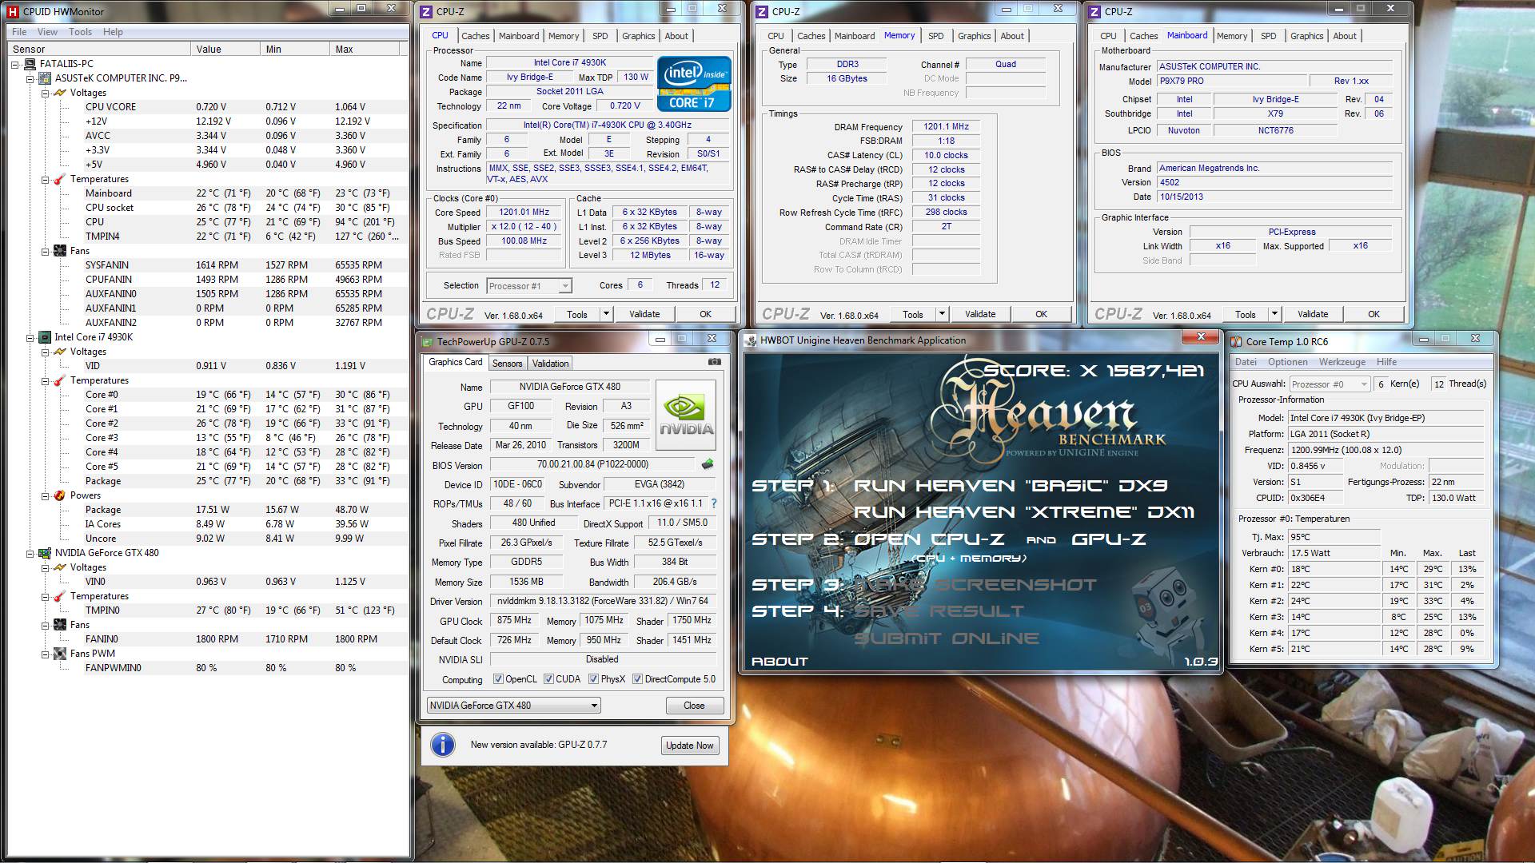1535x863 pixels.
Task: Click the GTX 480 Fans icon
Action: coord(60,625)
